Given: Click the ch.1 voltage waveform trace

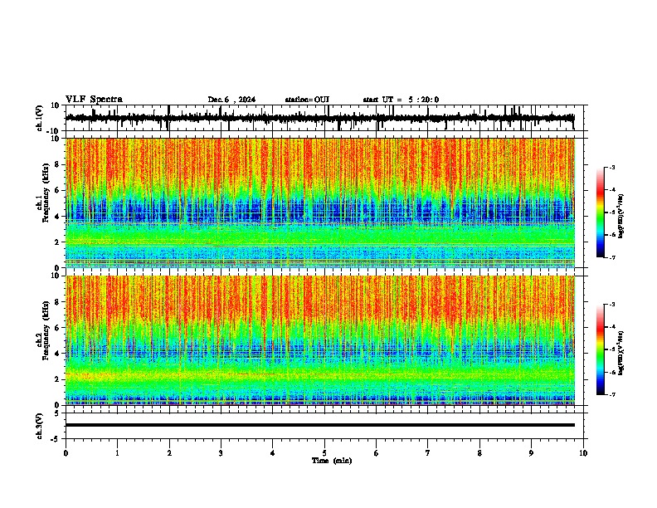Looking at the screenshot, I should [x=320, y=118].
